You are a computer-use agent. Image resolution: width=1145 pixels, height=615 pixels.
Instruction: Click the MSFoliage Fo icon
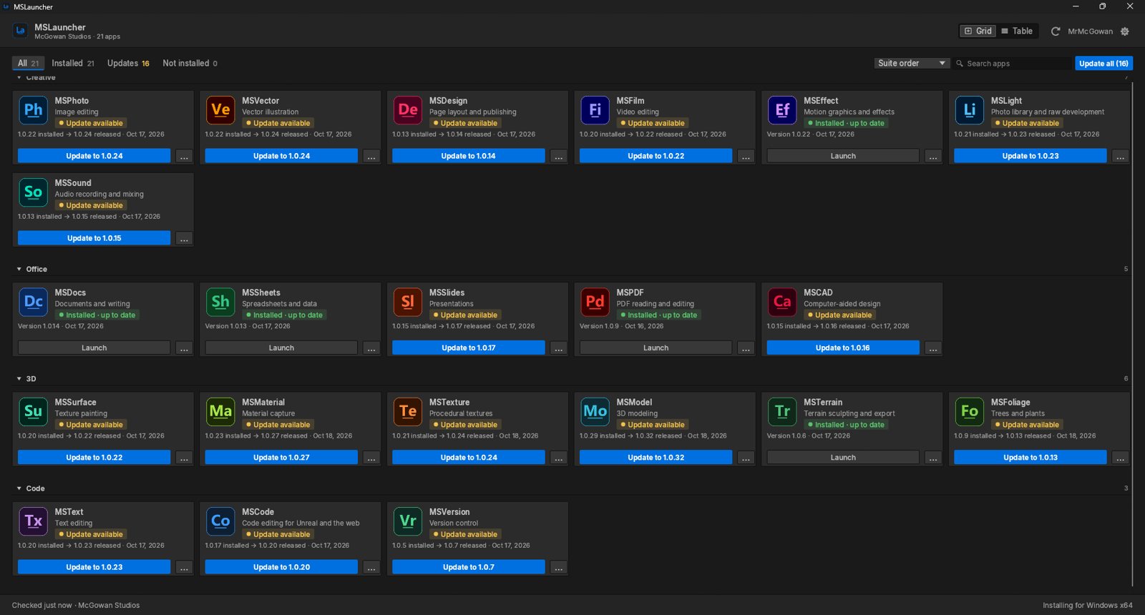970,411
